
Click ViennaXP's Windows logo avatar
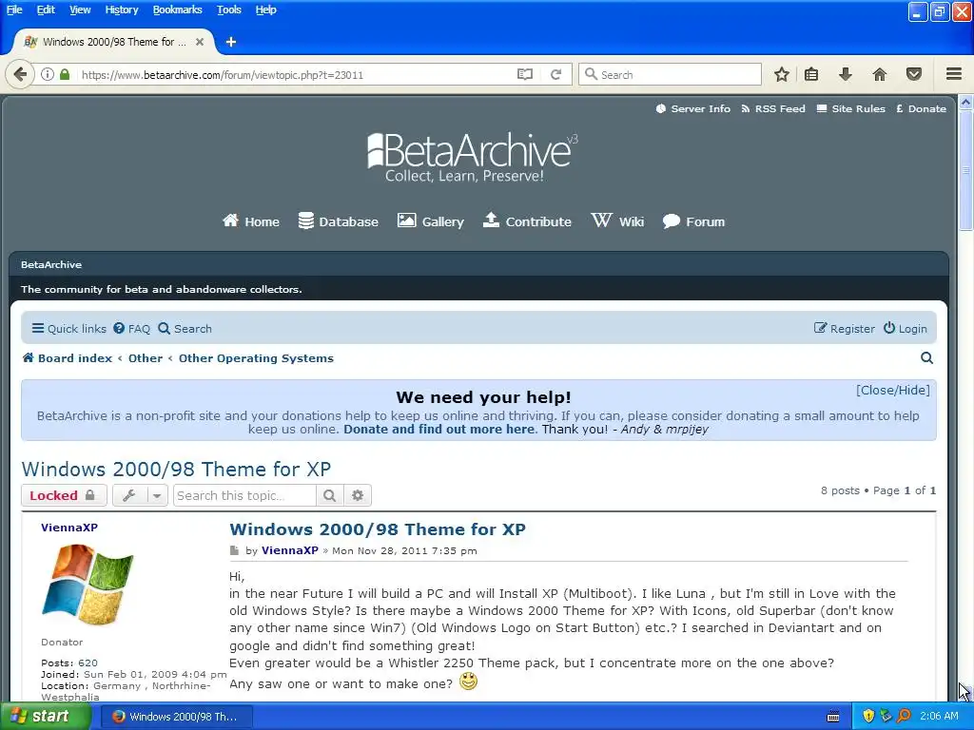pyautogui.click(x=88, y=585)
